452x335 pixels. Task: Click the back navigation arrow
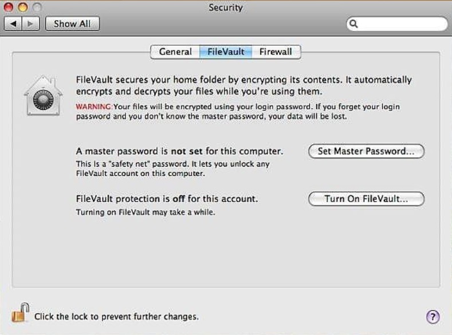(x=14, y=24)
